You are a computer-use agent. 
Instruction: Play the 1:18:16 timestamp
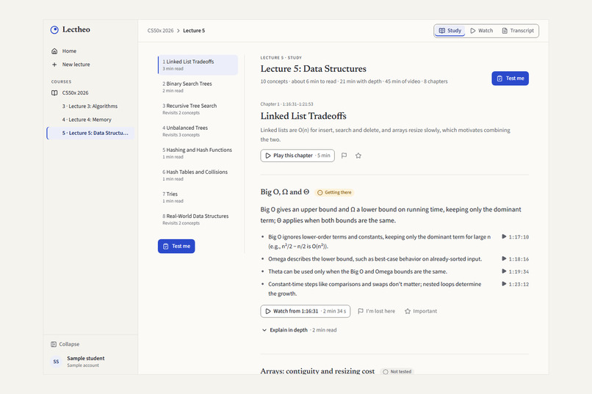pos(515,259)
